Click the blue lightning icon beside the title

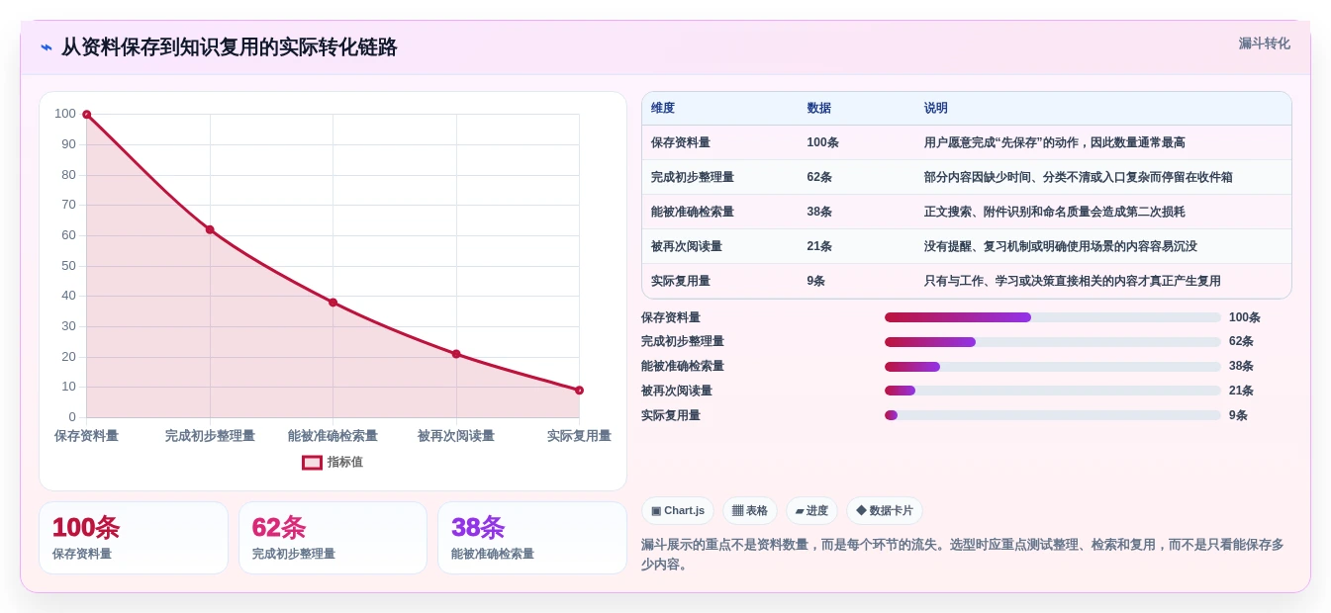(47, 47)
